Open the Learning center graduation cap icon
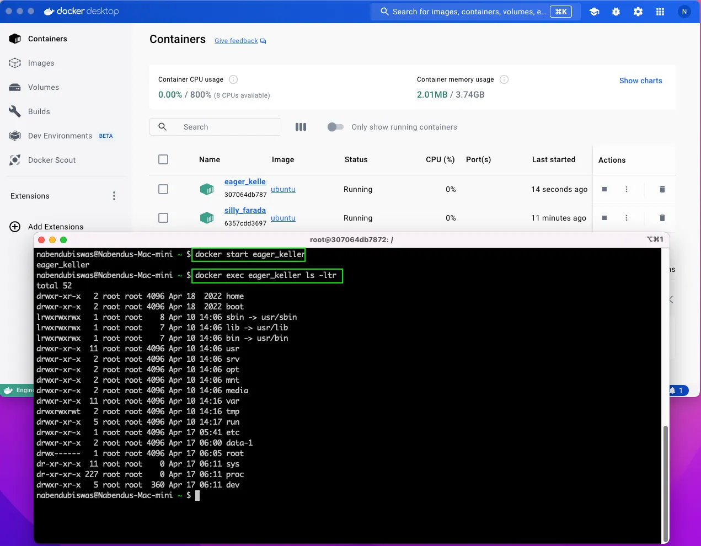The height and width of the screenshot is (546, 701). pos(594,12)
